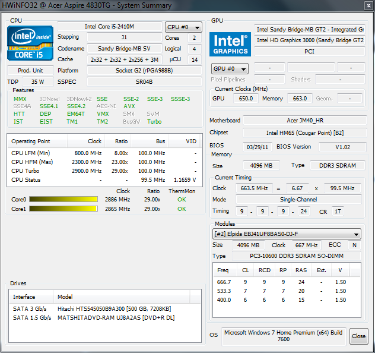
Task: Select the Hitachi HTS545050B9A300 drive row
Action: pos(105,309)
